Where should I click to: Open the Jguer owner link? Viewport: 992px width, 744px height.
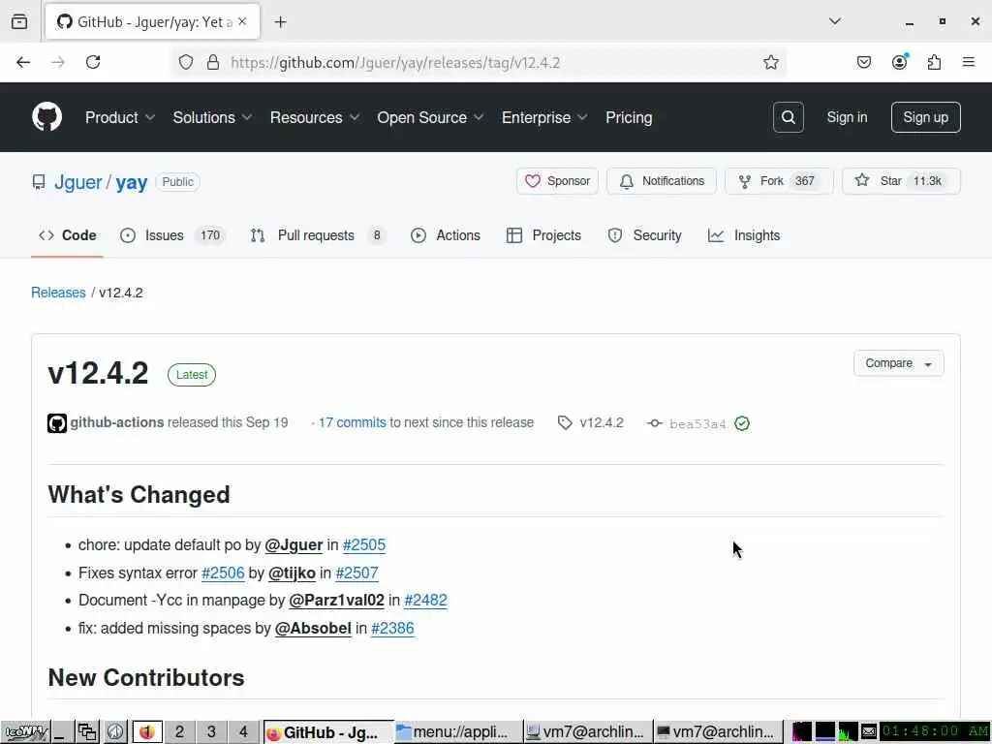(x=77, y=182)
